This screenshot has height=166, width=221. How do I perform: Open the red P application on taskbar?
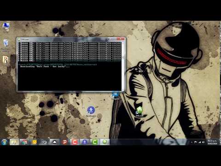pyautogui.click(x=64, y=142)
